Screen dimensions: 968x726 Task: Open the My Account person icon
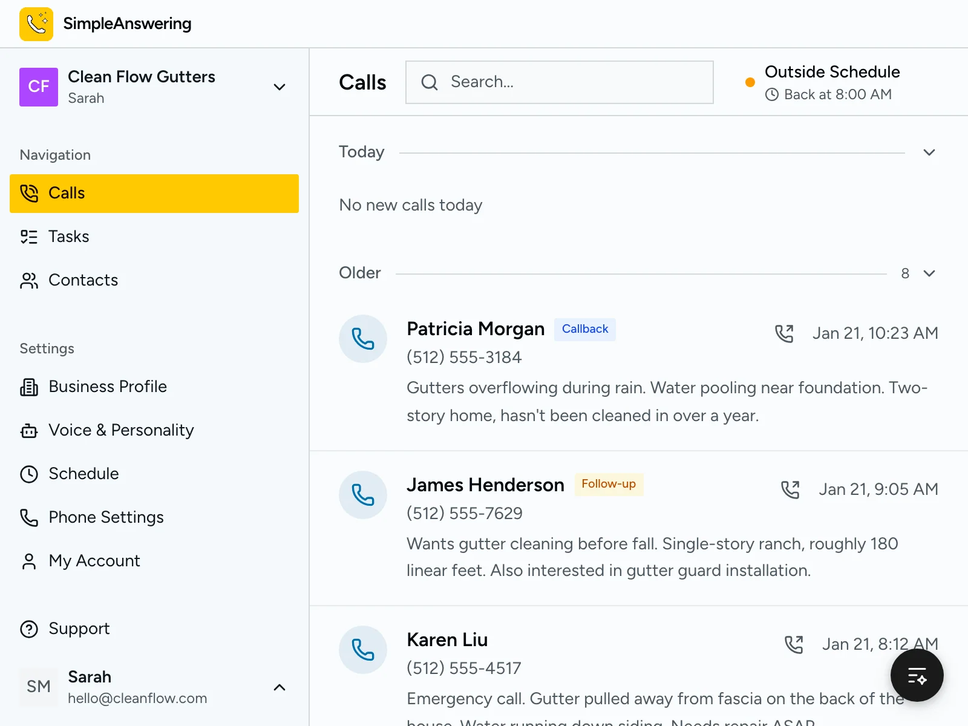click(x=29, y=561)
